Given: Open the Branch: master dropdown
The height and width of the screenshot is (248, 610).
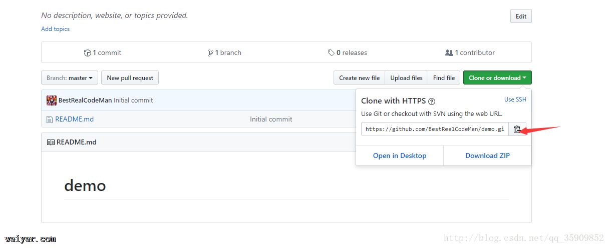Looking at the screenshot, I should point(70,78).
